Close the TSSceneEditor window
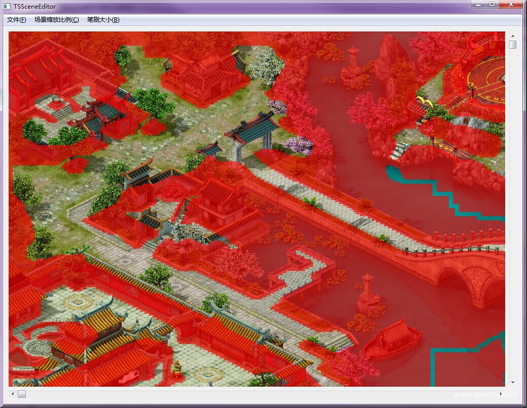This screenshot has height=408, width=527. point(511,5)
